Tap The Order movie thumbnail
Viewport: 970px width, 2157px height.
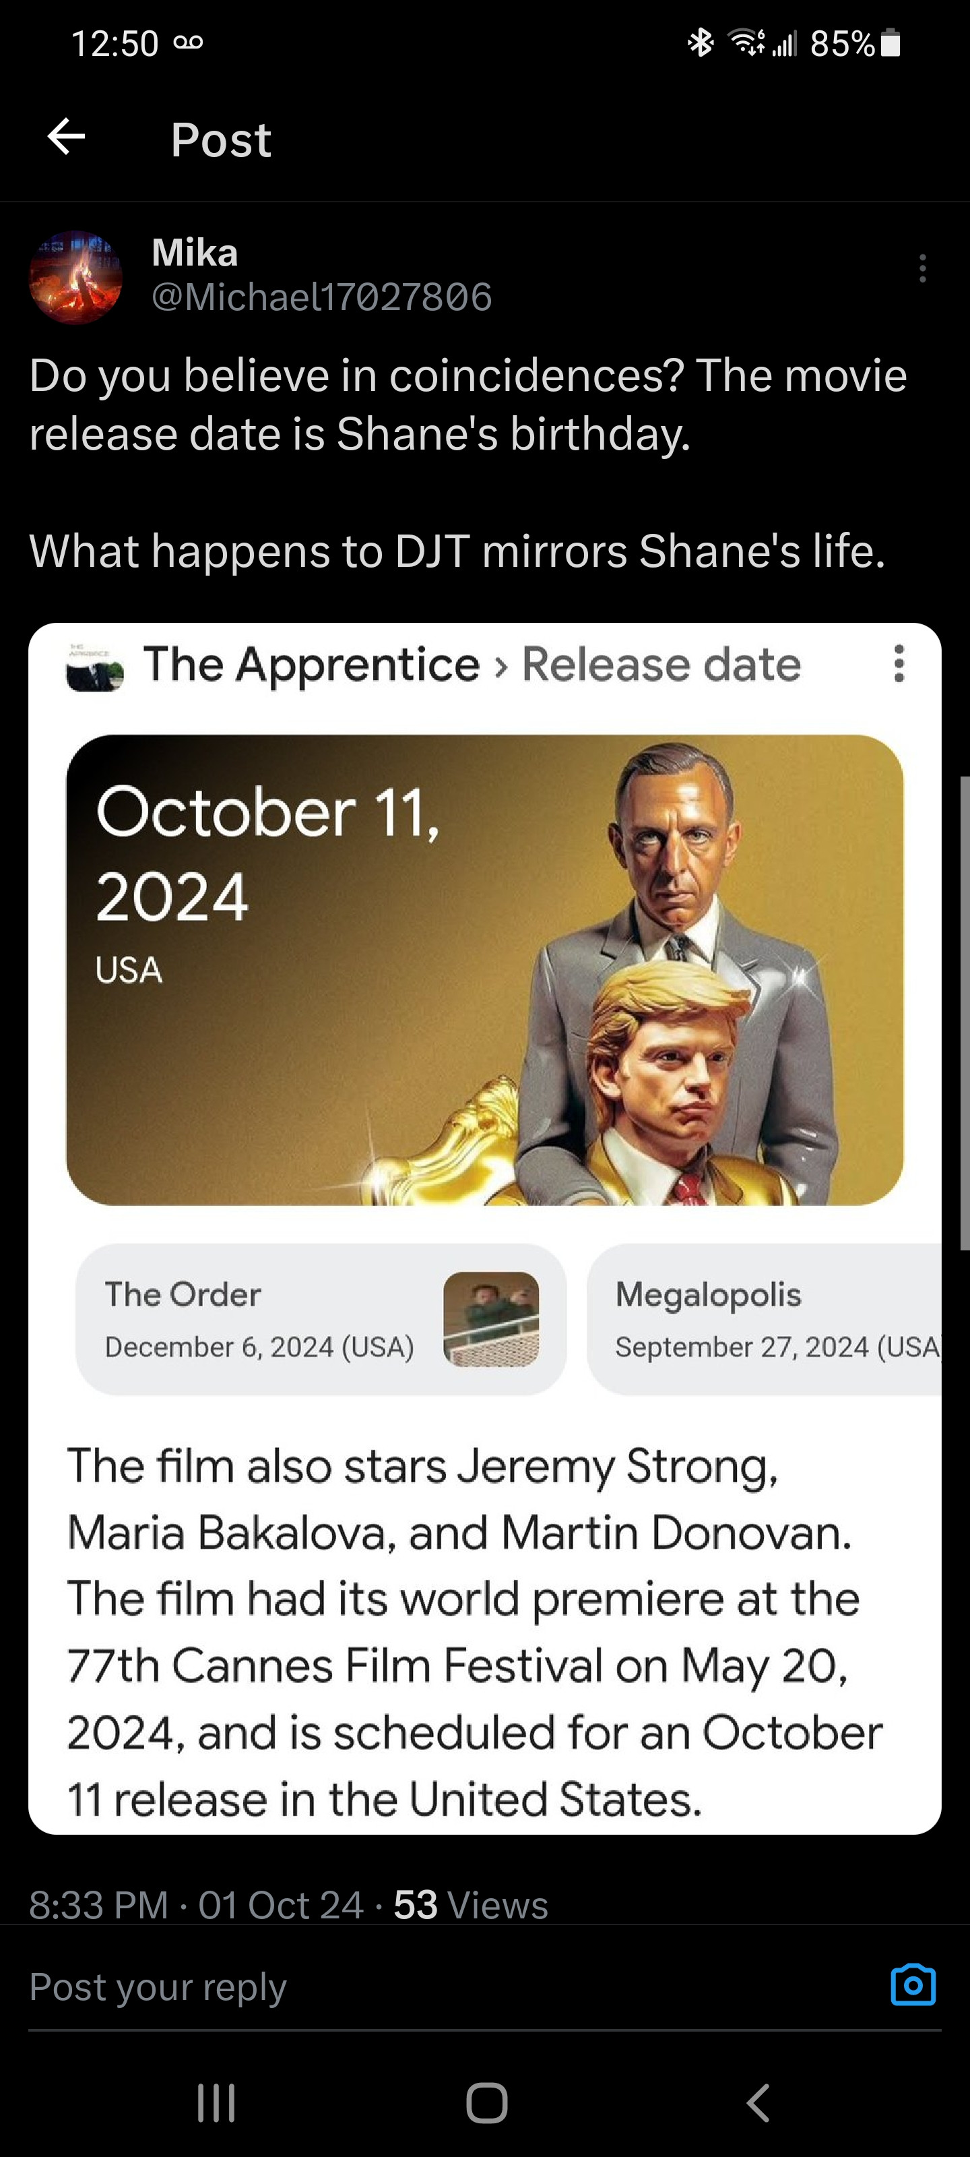(491, 1319)
